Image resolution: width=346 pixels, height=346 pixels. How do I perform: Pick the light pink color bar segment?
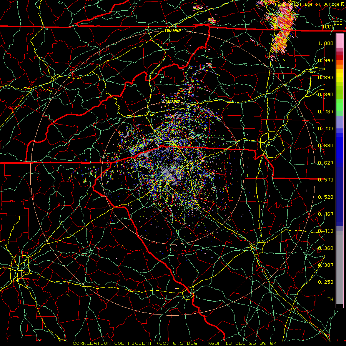pyautogui.click(x=339, y=41)
